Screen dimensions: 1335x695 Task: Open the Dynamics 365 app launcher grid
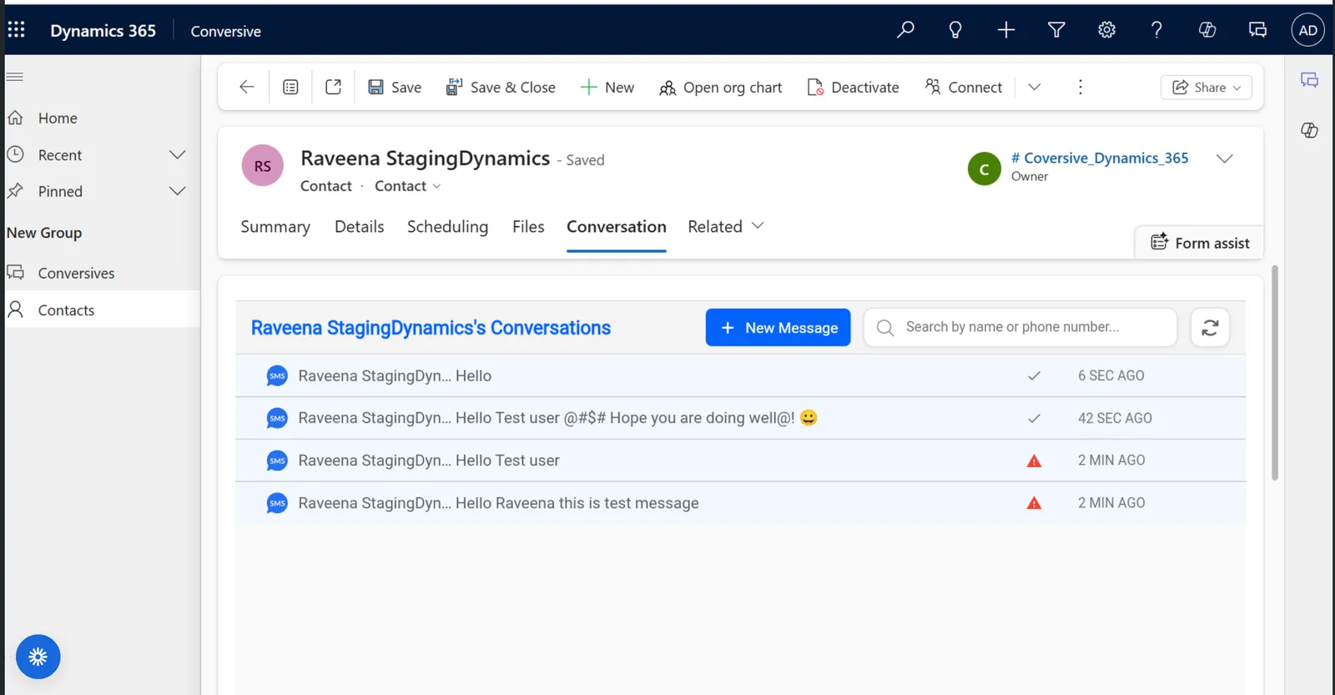pyautogui.click(x=16, y=30)
